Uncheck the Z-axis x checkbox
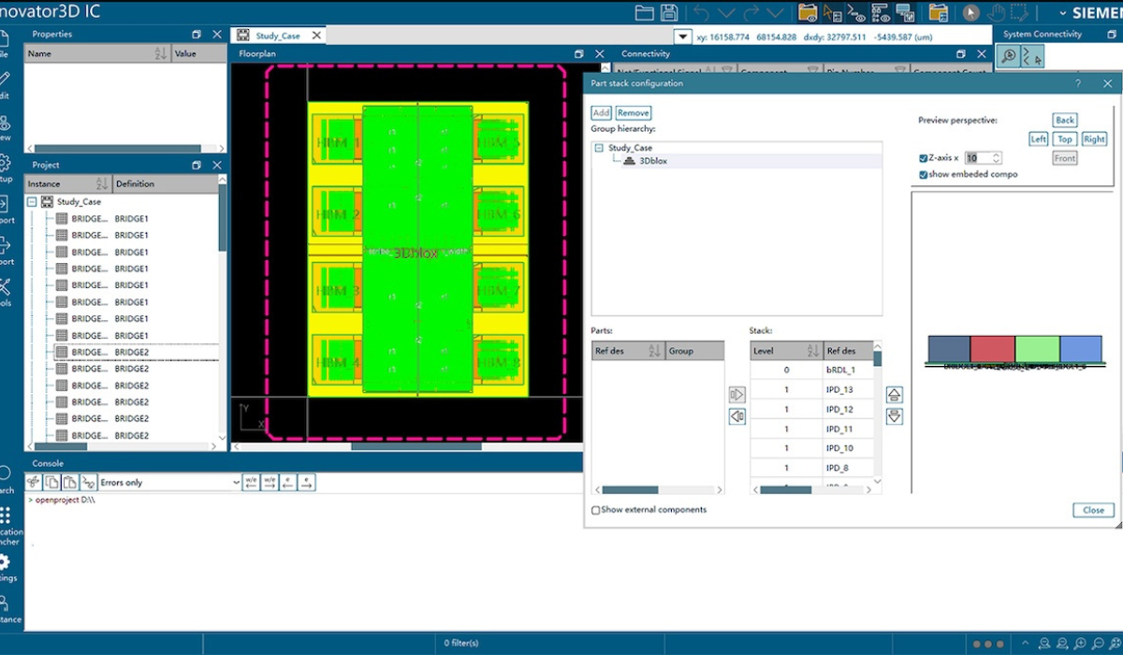This screenshot has height=655, width=1123. (x=924, y=158)
